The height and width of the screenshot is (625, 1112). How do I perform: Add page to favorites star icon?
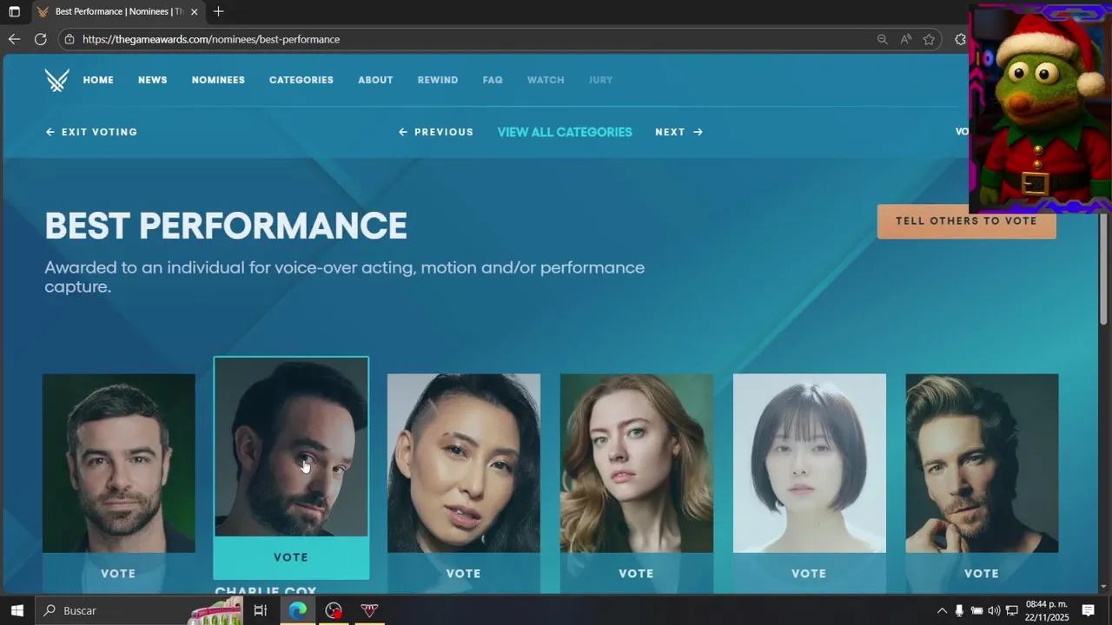pos(929,39)
